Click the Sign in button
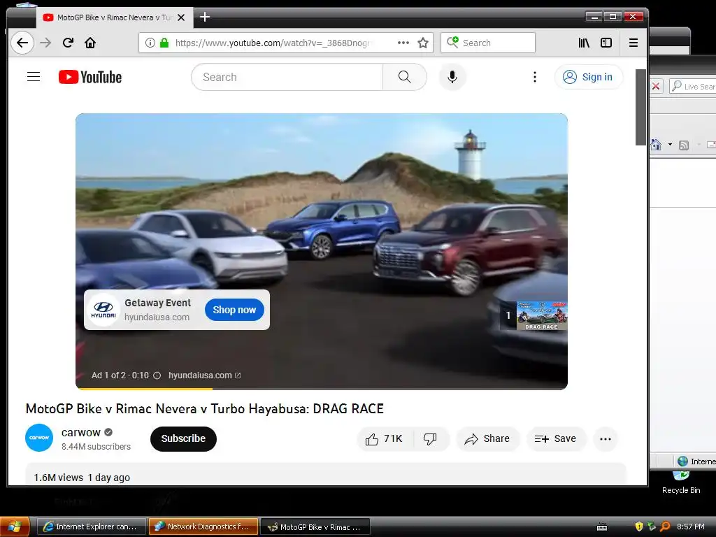The image size is (716, 537). [x=588, y=77]
